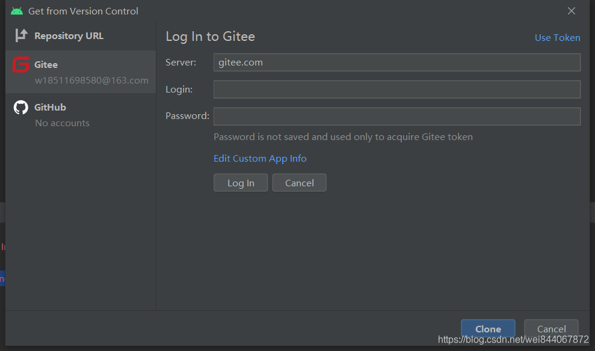This screenshot has width=595, height=351.
Task: Select the GitHub option in sidebar
Action: click(81, 114)
